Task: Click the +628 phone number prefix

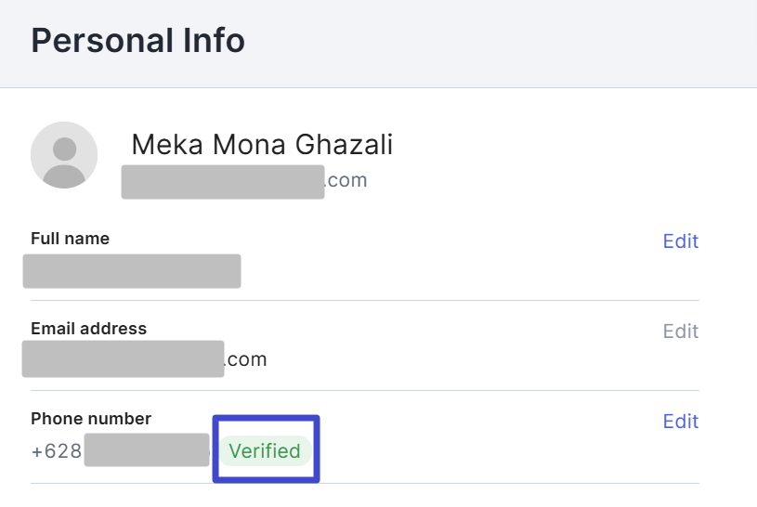Action: click(x=57, y=451)
